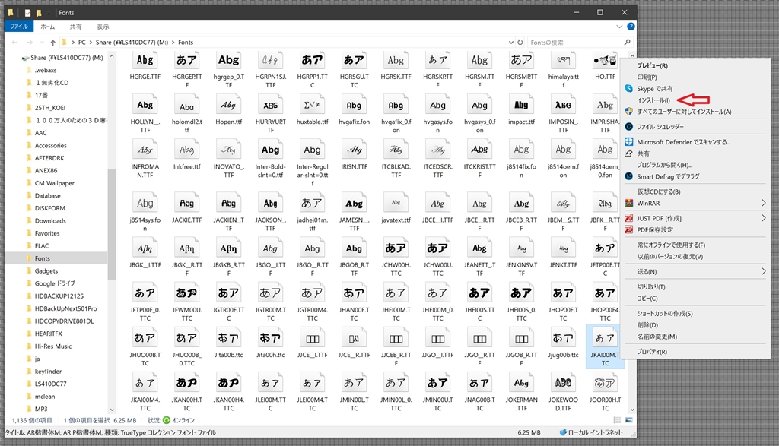Expand the JUST PDF [作成] submenu

[x=764, y=218]
